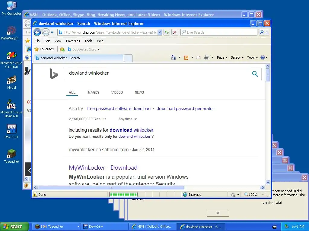309x231 pixels.
Task: Open the Tools dropdown in command bar
Action: [253, 57]
